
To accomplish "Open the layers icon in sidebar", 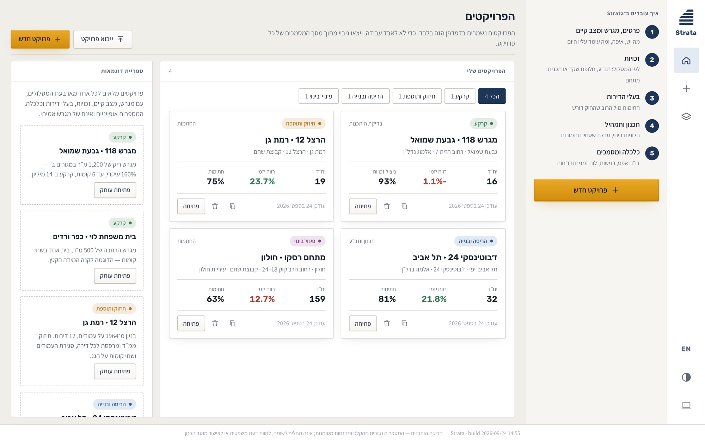I will 686,116.
